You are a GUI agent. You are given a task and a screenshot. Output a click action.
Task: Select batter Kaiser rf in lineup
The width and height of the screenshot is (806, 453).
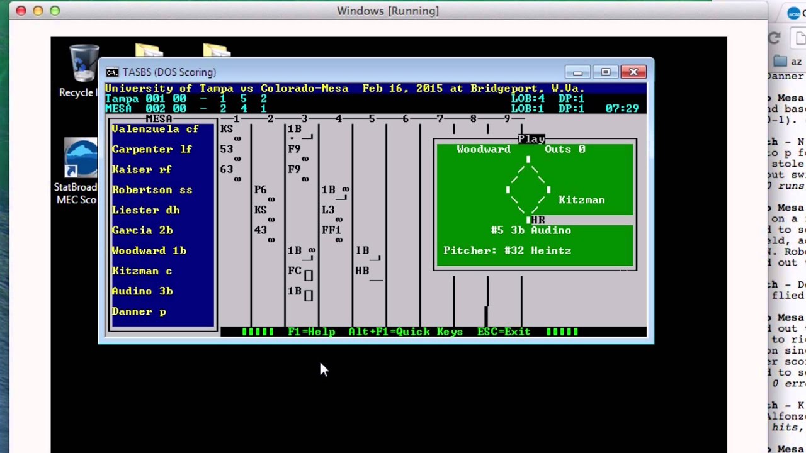(142, 169)
